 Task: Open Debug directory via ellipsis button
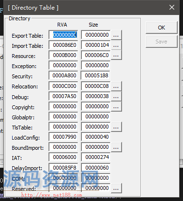(116, 96)
